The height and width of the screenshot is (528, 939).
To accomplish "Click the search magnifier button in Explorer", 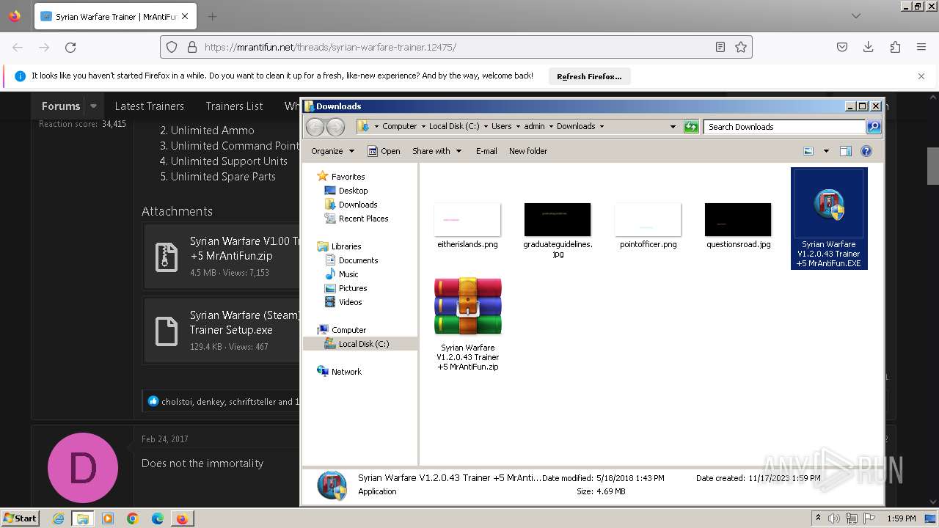I will click(873, 127).
